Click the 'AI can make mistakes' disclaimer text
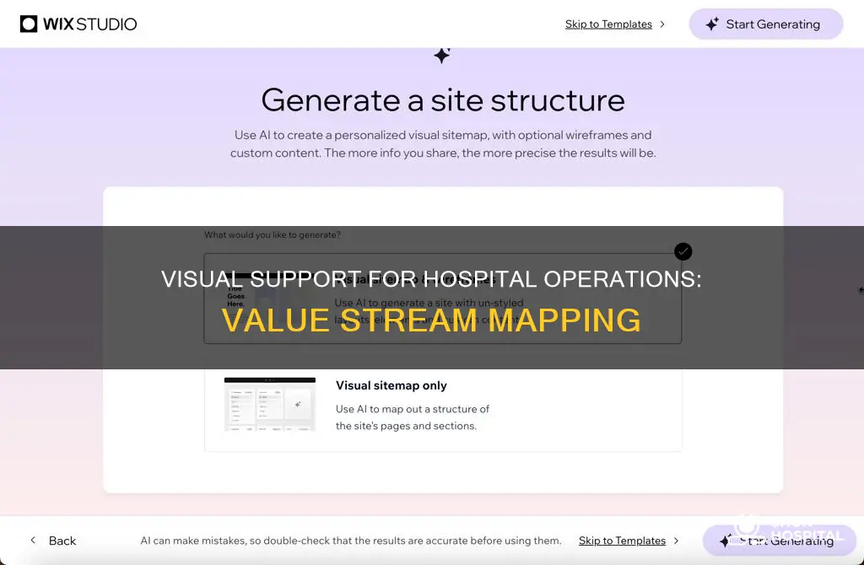 (351, 541)
